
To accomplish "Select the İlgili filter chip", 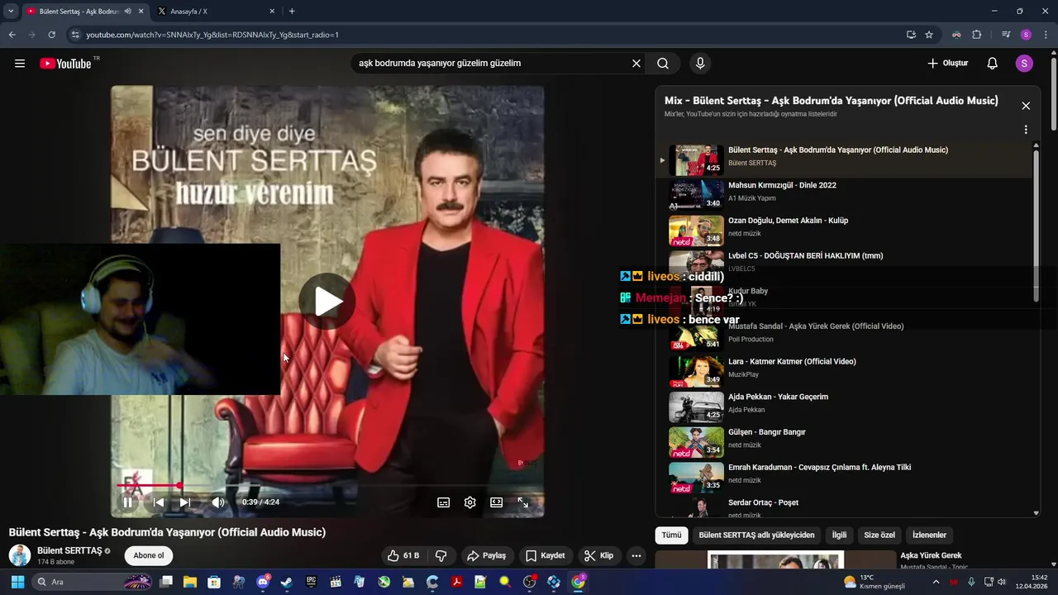I will coord(839,535).
